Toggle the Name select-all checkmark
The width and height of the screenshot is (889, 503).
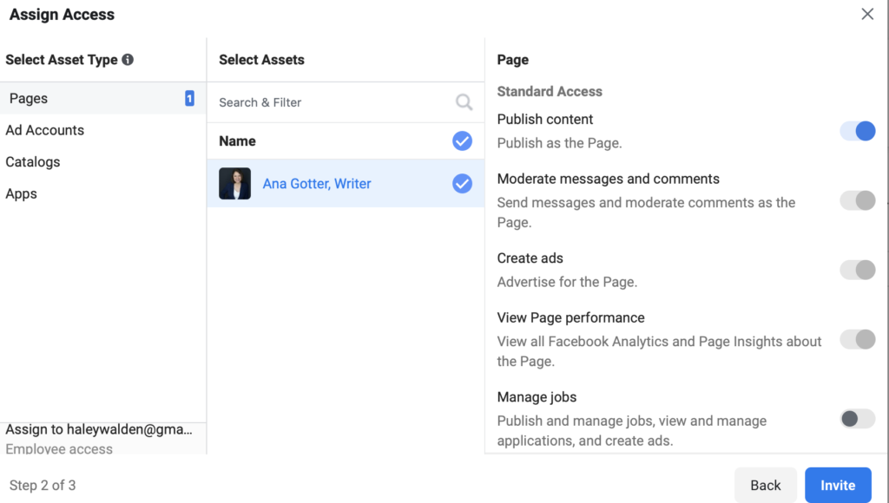[462, 140]
